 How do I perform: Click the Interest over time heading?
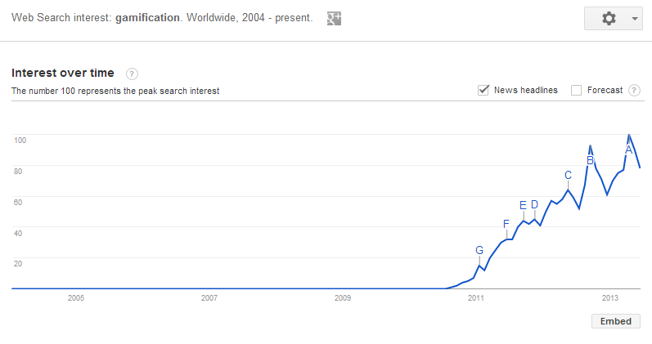coord(63,73)
